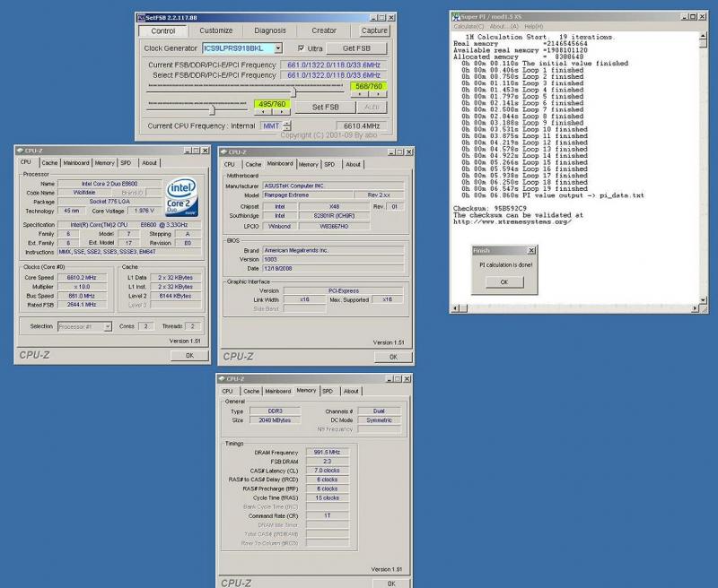Screen dimensions: 718x588
Task: Open the About...(A) menu in Super PI
Action: point(504,27)
